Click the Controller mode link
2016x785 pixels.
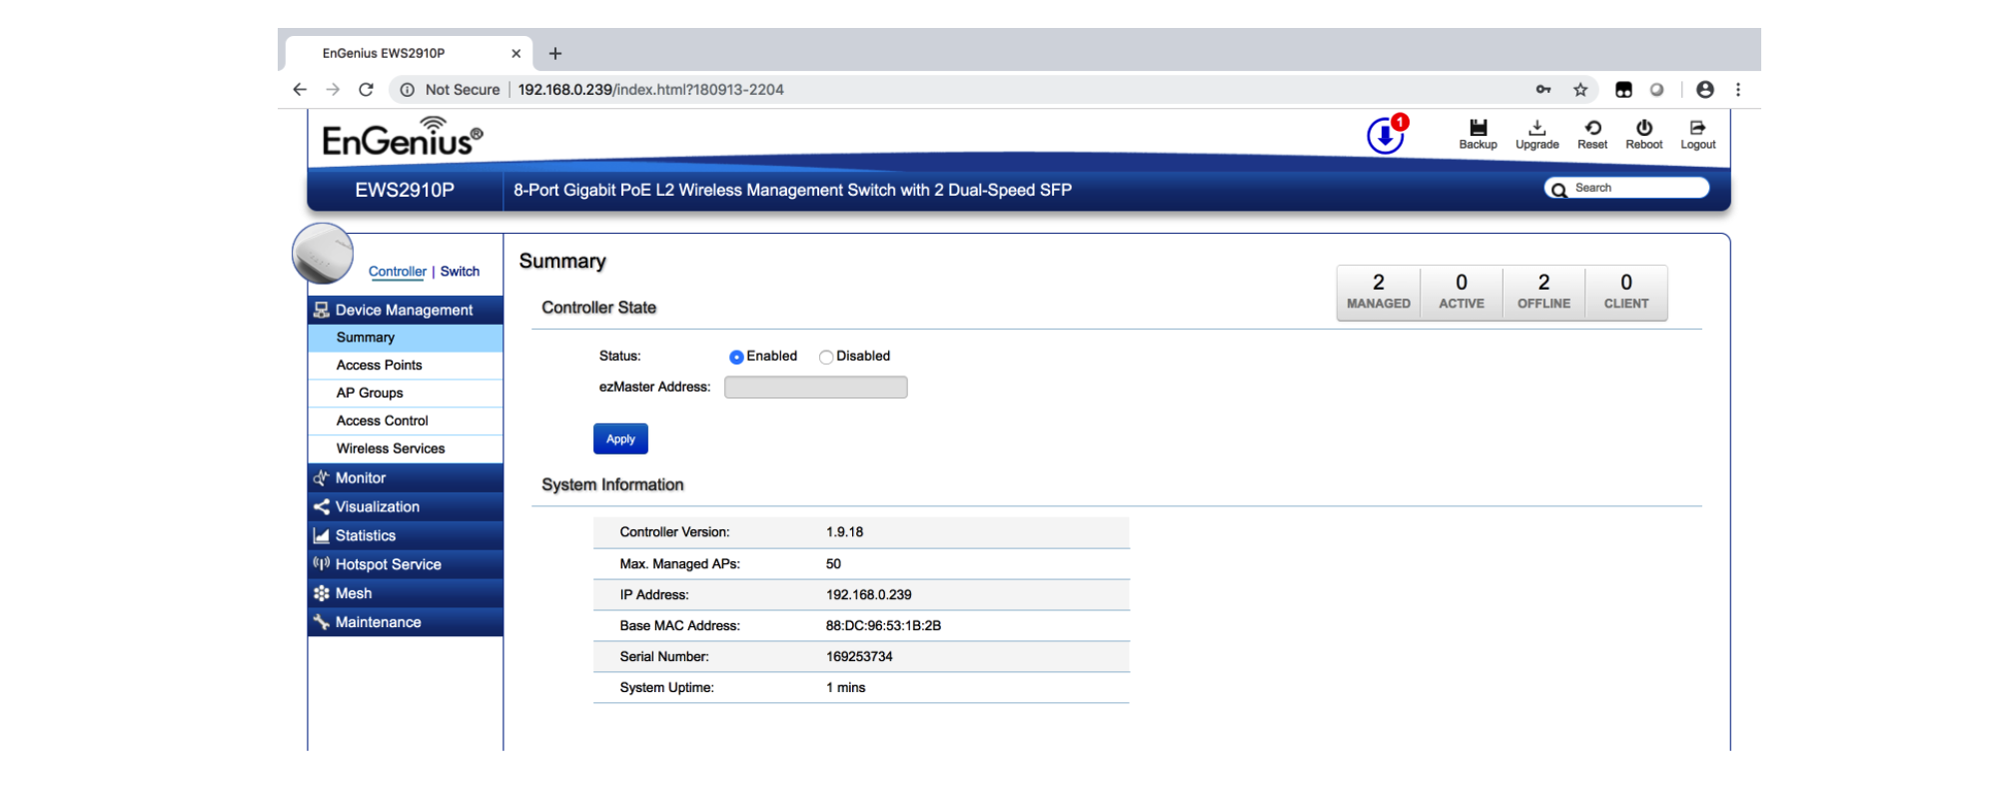(397, 272)
